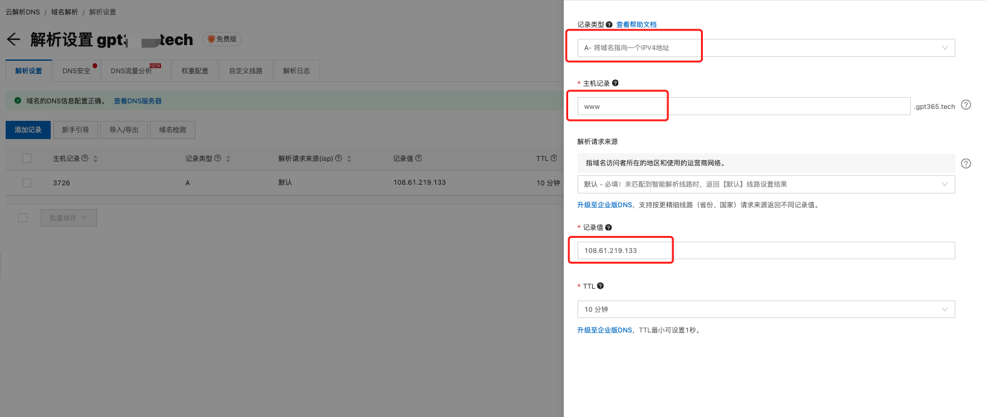Check the row 3726 checkbox
The image size is (986, 417).
point(27,183)
